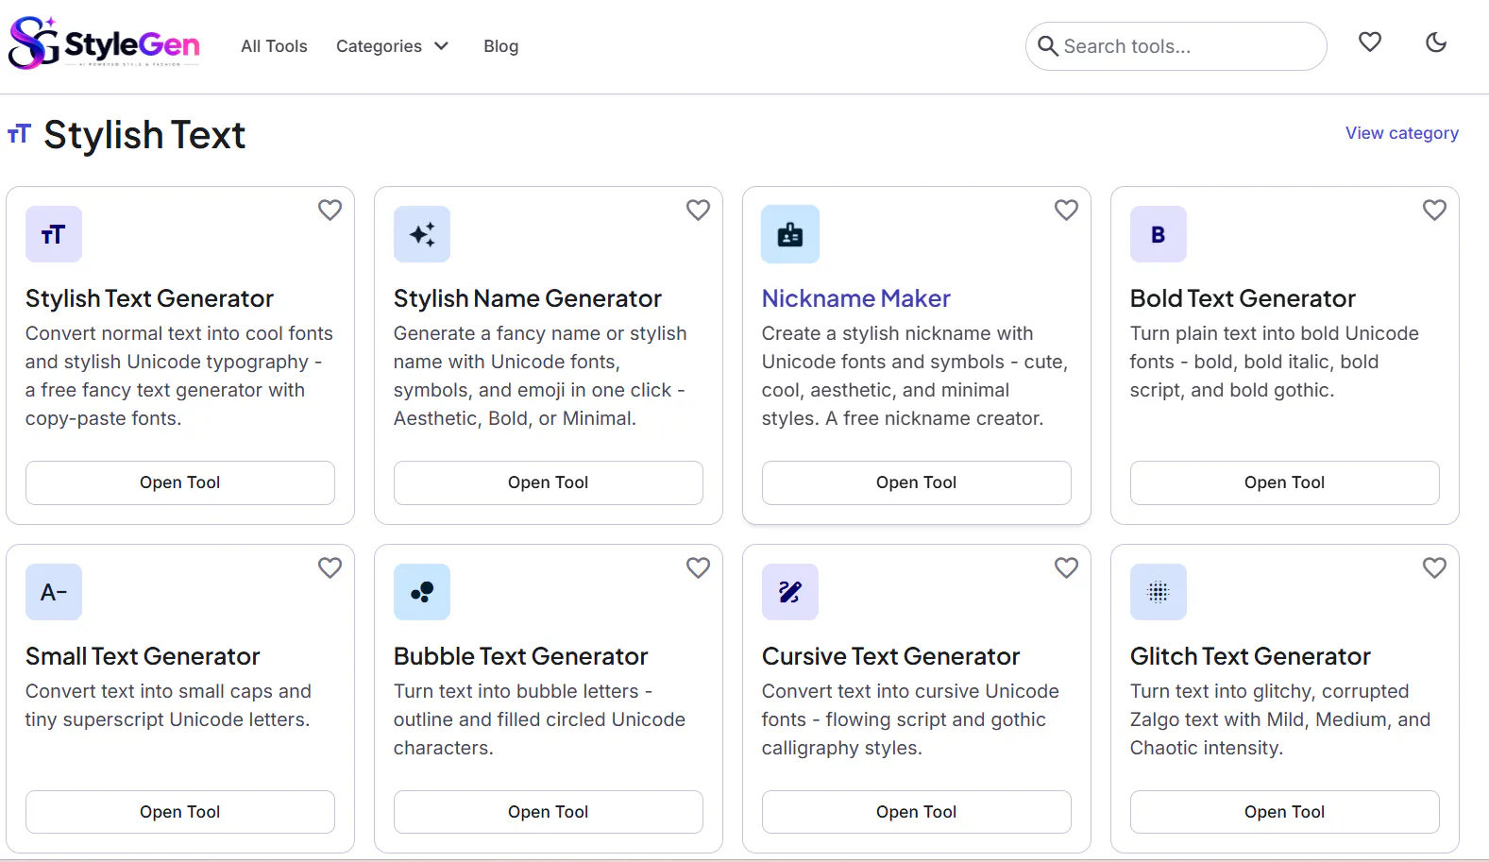Toggle dark mode with the moon icon
The height and width of the screenshot is (862, 1489).
click(1436, 42)
